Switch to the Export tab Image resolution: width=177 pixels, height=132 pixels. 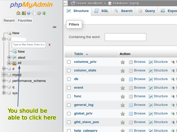click(167, 11)
